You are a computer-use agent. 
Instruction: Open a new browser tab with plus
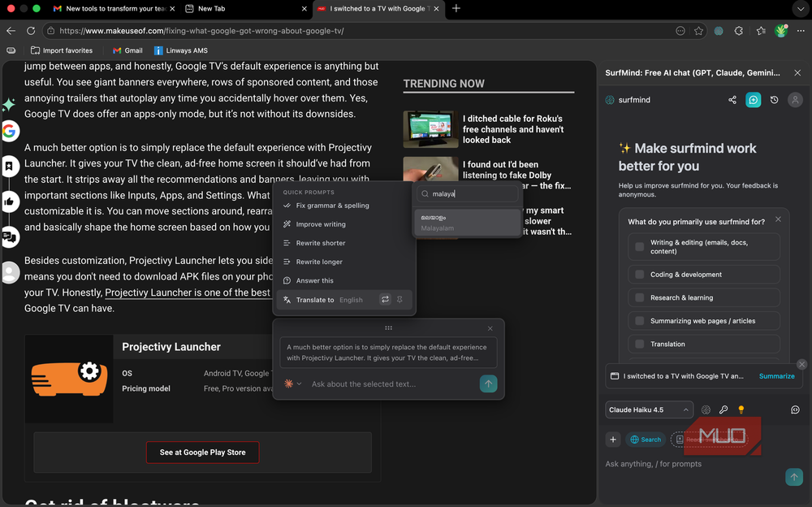click(456, 8)
